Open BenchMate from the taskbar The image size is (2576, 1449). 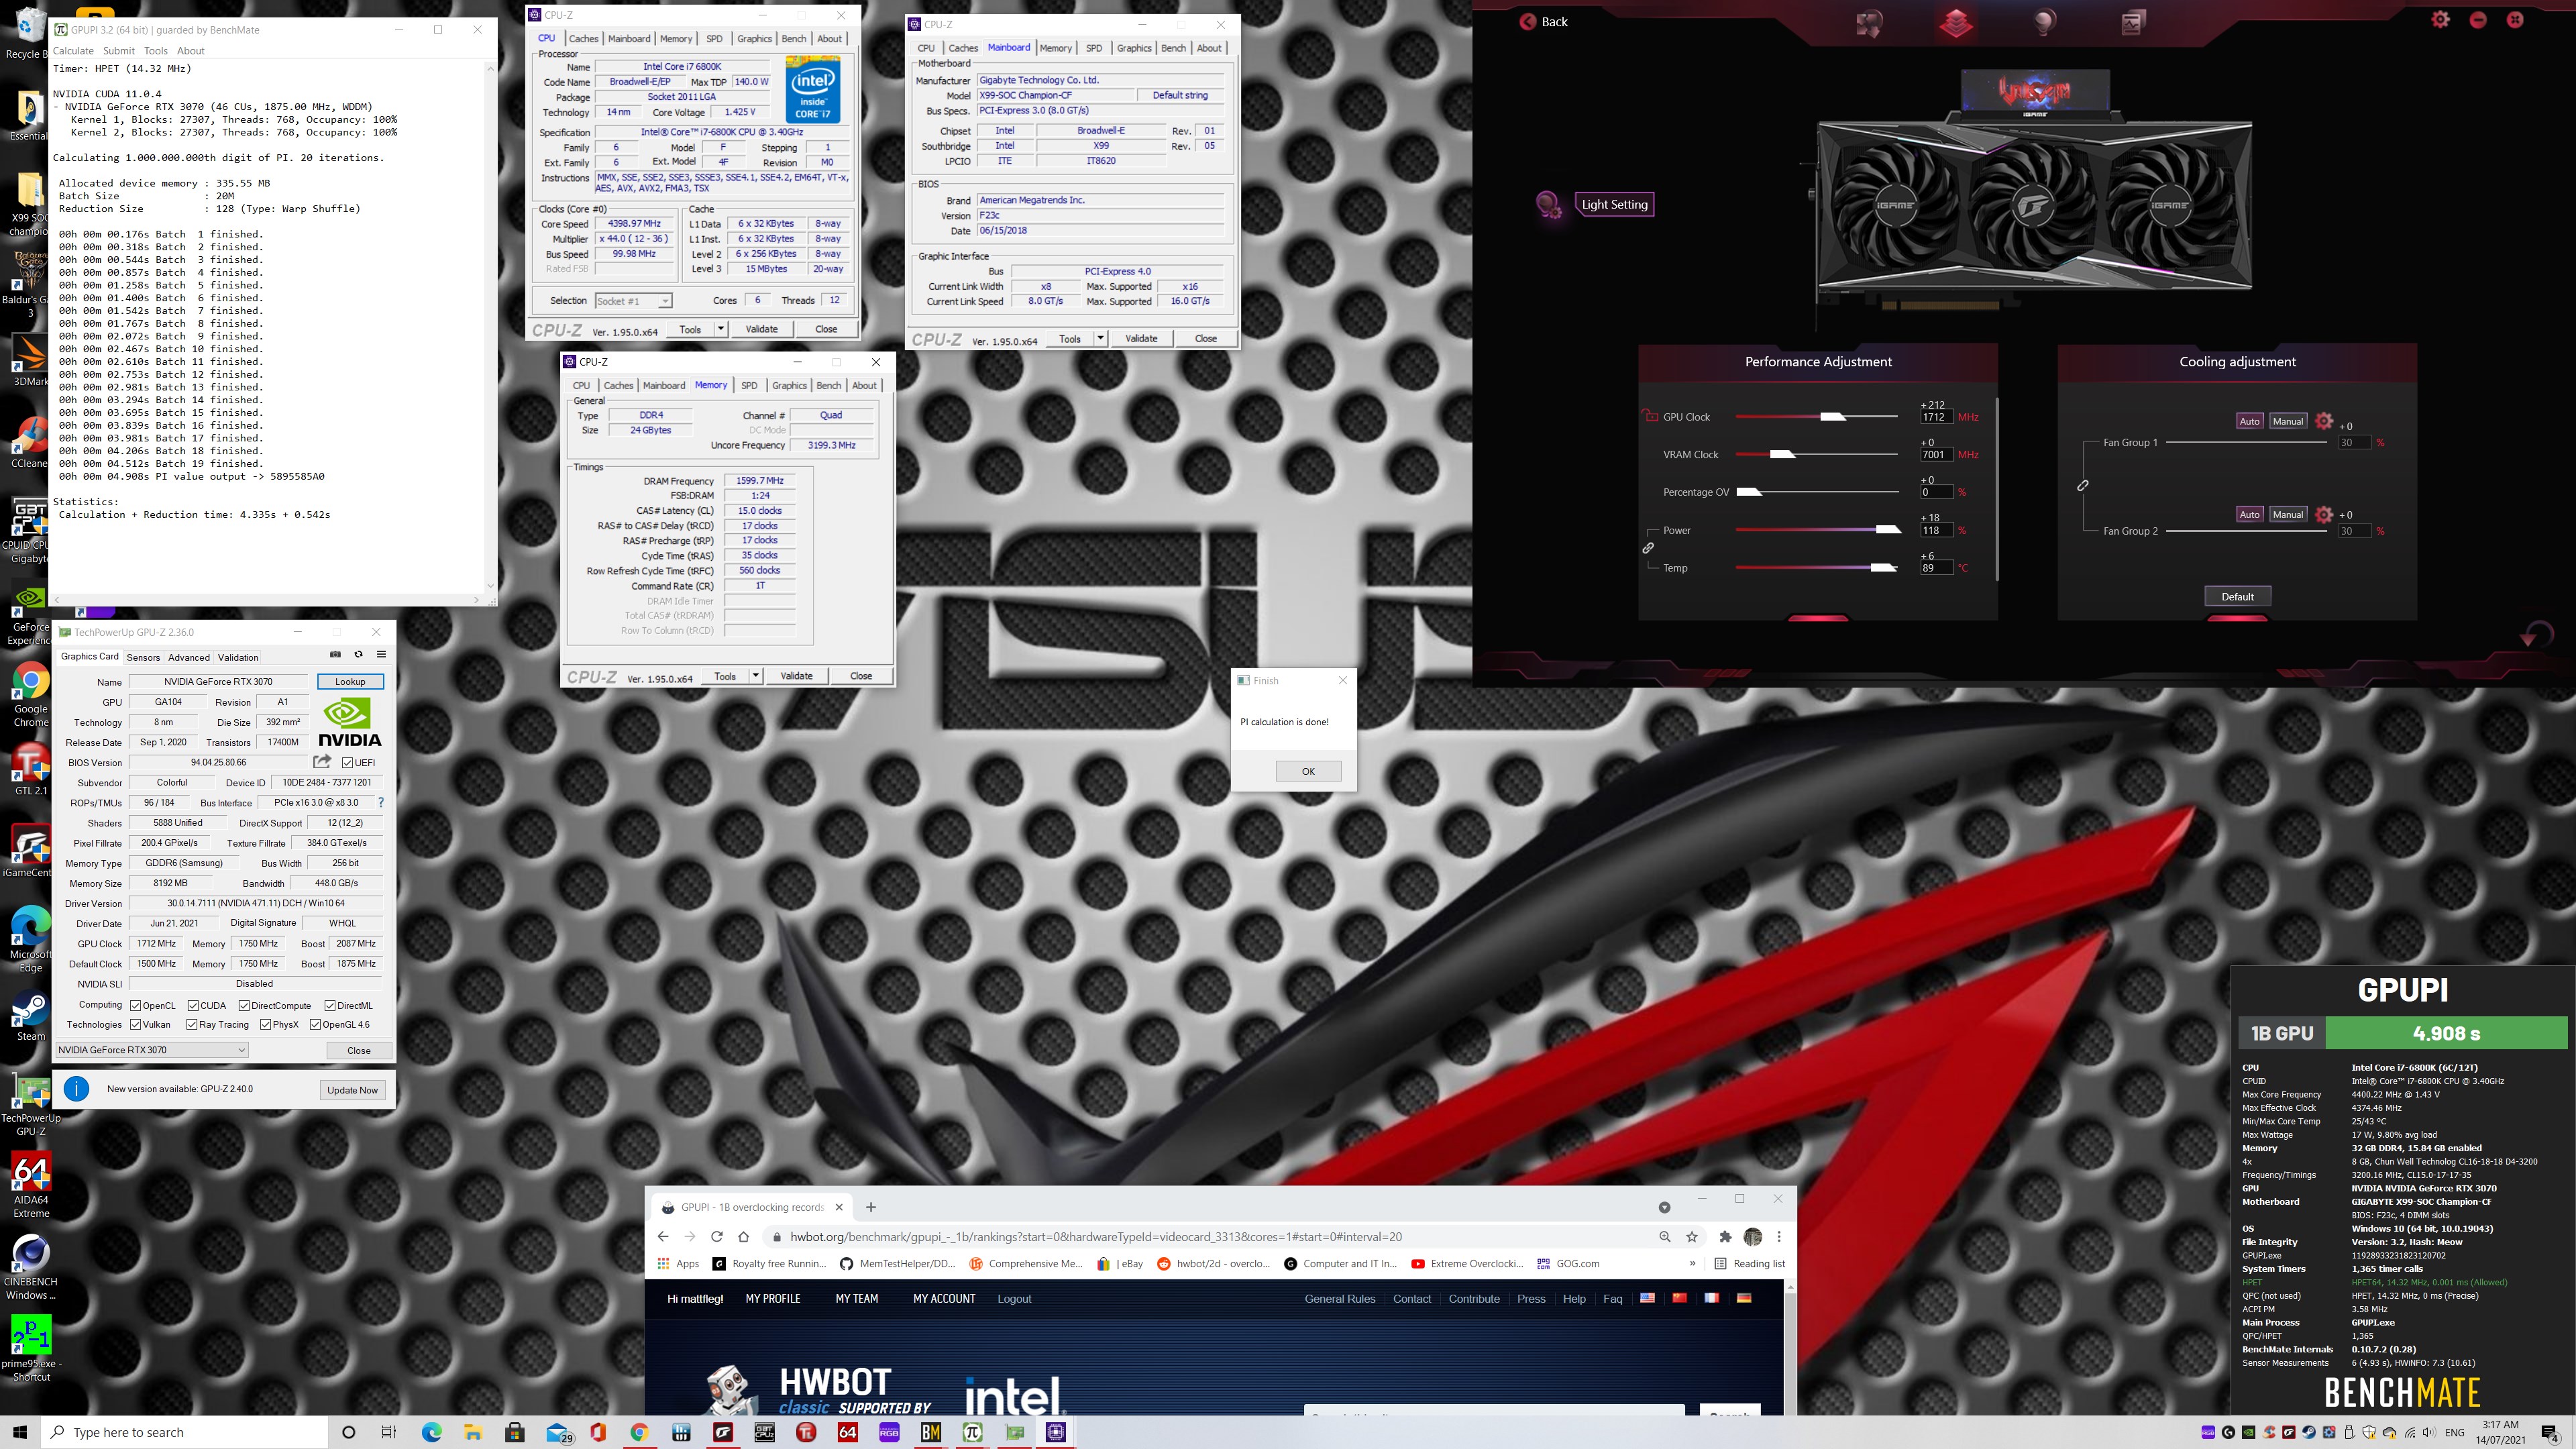point(930,1432)
